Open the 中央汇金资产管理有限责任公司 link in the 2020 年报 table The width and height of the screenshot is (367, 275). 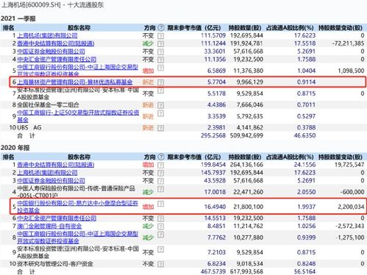point(57,218)
